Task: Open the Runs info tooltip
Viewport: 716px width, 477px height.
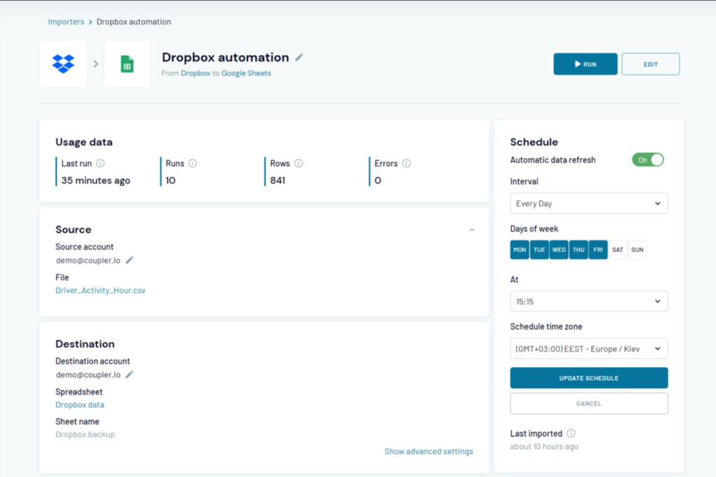Action: pyautogui.click(x=192, y=163)
